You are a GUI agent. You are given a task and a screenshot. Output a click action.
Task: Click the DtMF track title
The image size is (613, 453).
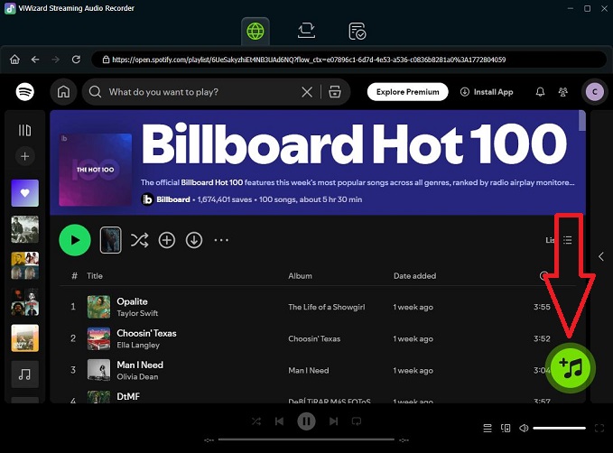(128, 396)
